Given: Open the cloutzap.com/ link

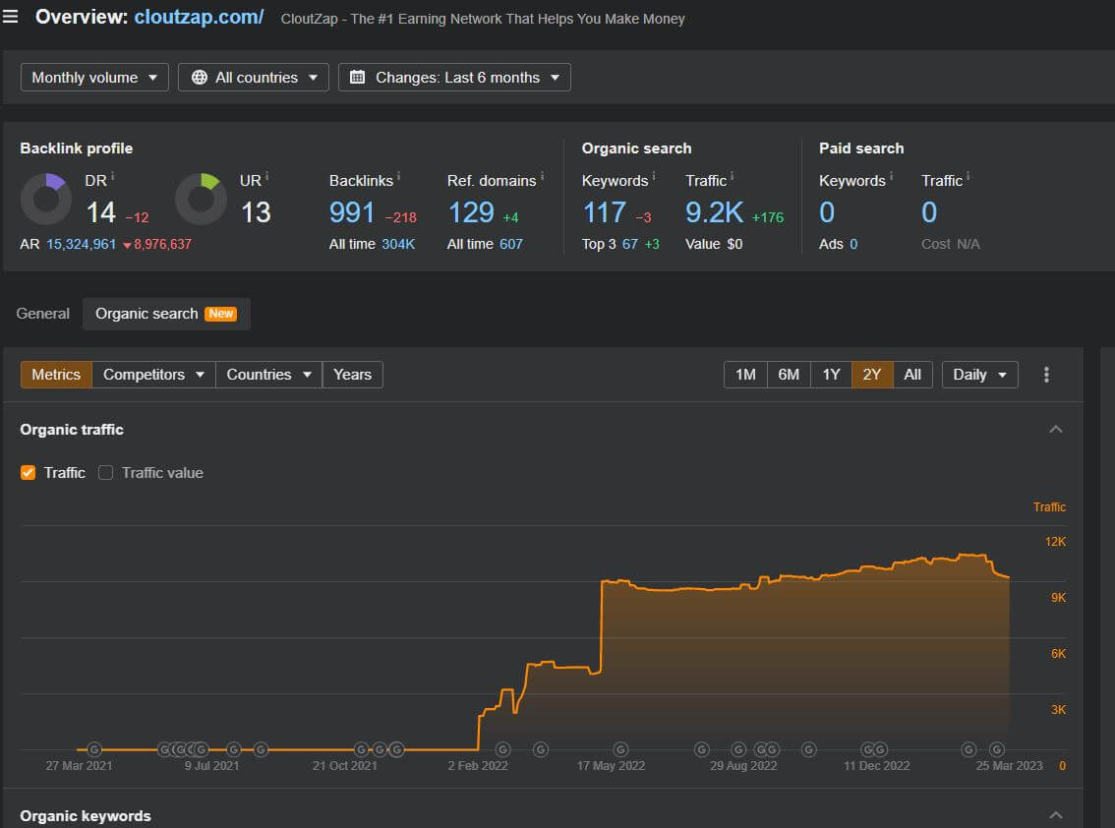Looking at the screenshot, I should point(199,18).
